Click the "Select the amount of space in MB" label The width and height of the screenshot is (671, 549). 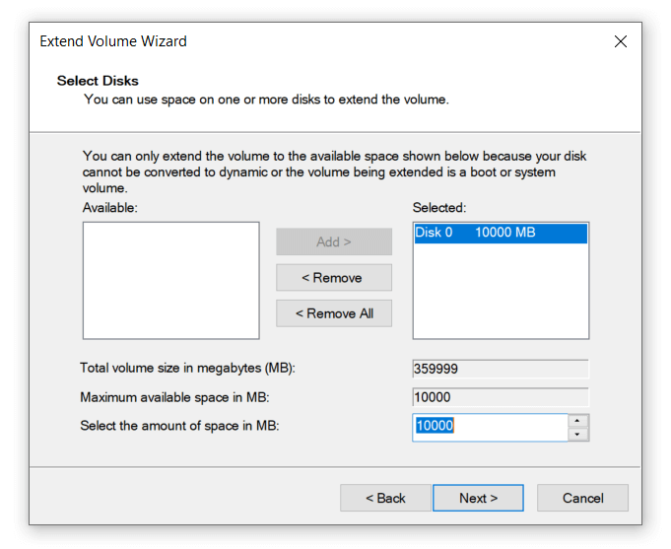179,426
